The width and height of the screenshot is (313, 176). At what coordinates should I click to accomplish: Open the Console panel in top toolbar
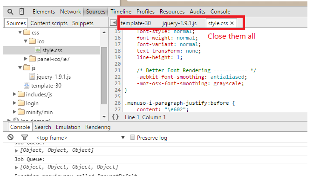(220, 12)
